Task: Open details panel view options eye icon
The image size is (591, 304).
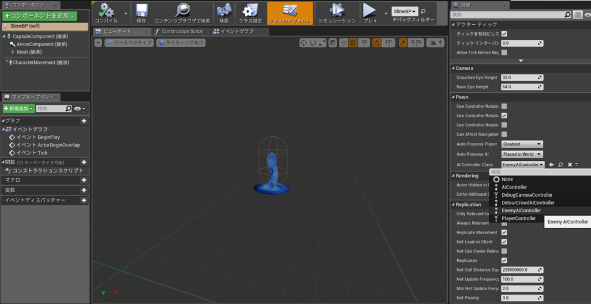Action: [x=587, y=14]
